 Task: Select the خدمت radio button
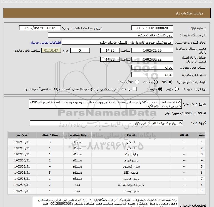click(156, 82)
